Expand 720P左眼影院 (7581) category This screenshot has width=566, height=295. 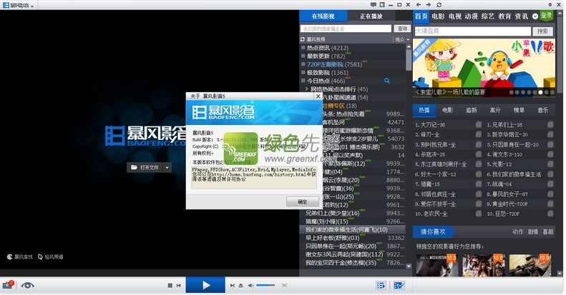[x=303, y=64]
